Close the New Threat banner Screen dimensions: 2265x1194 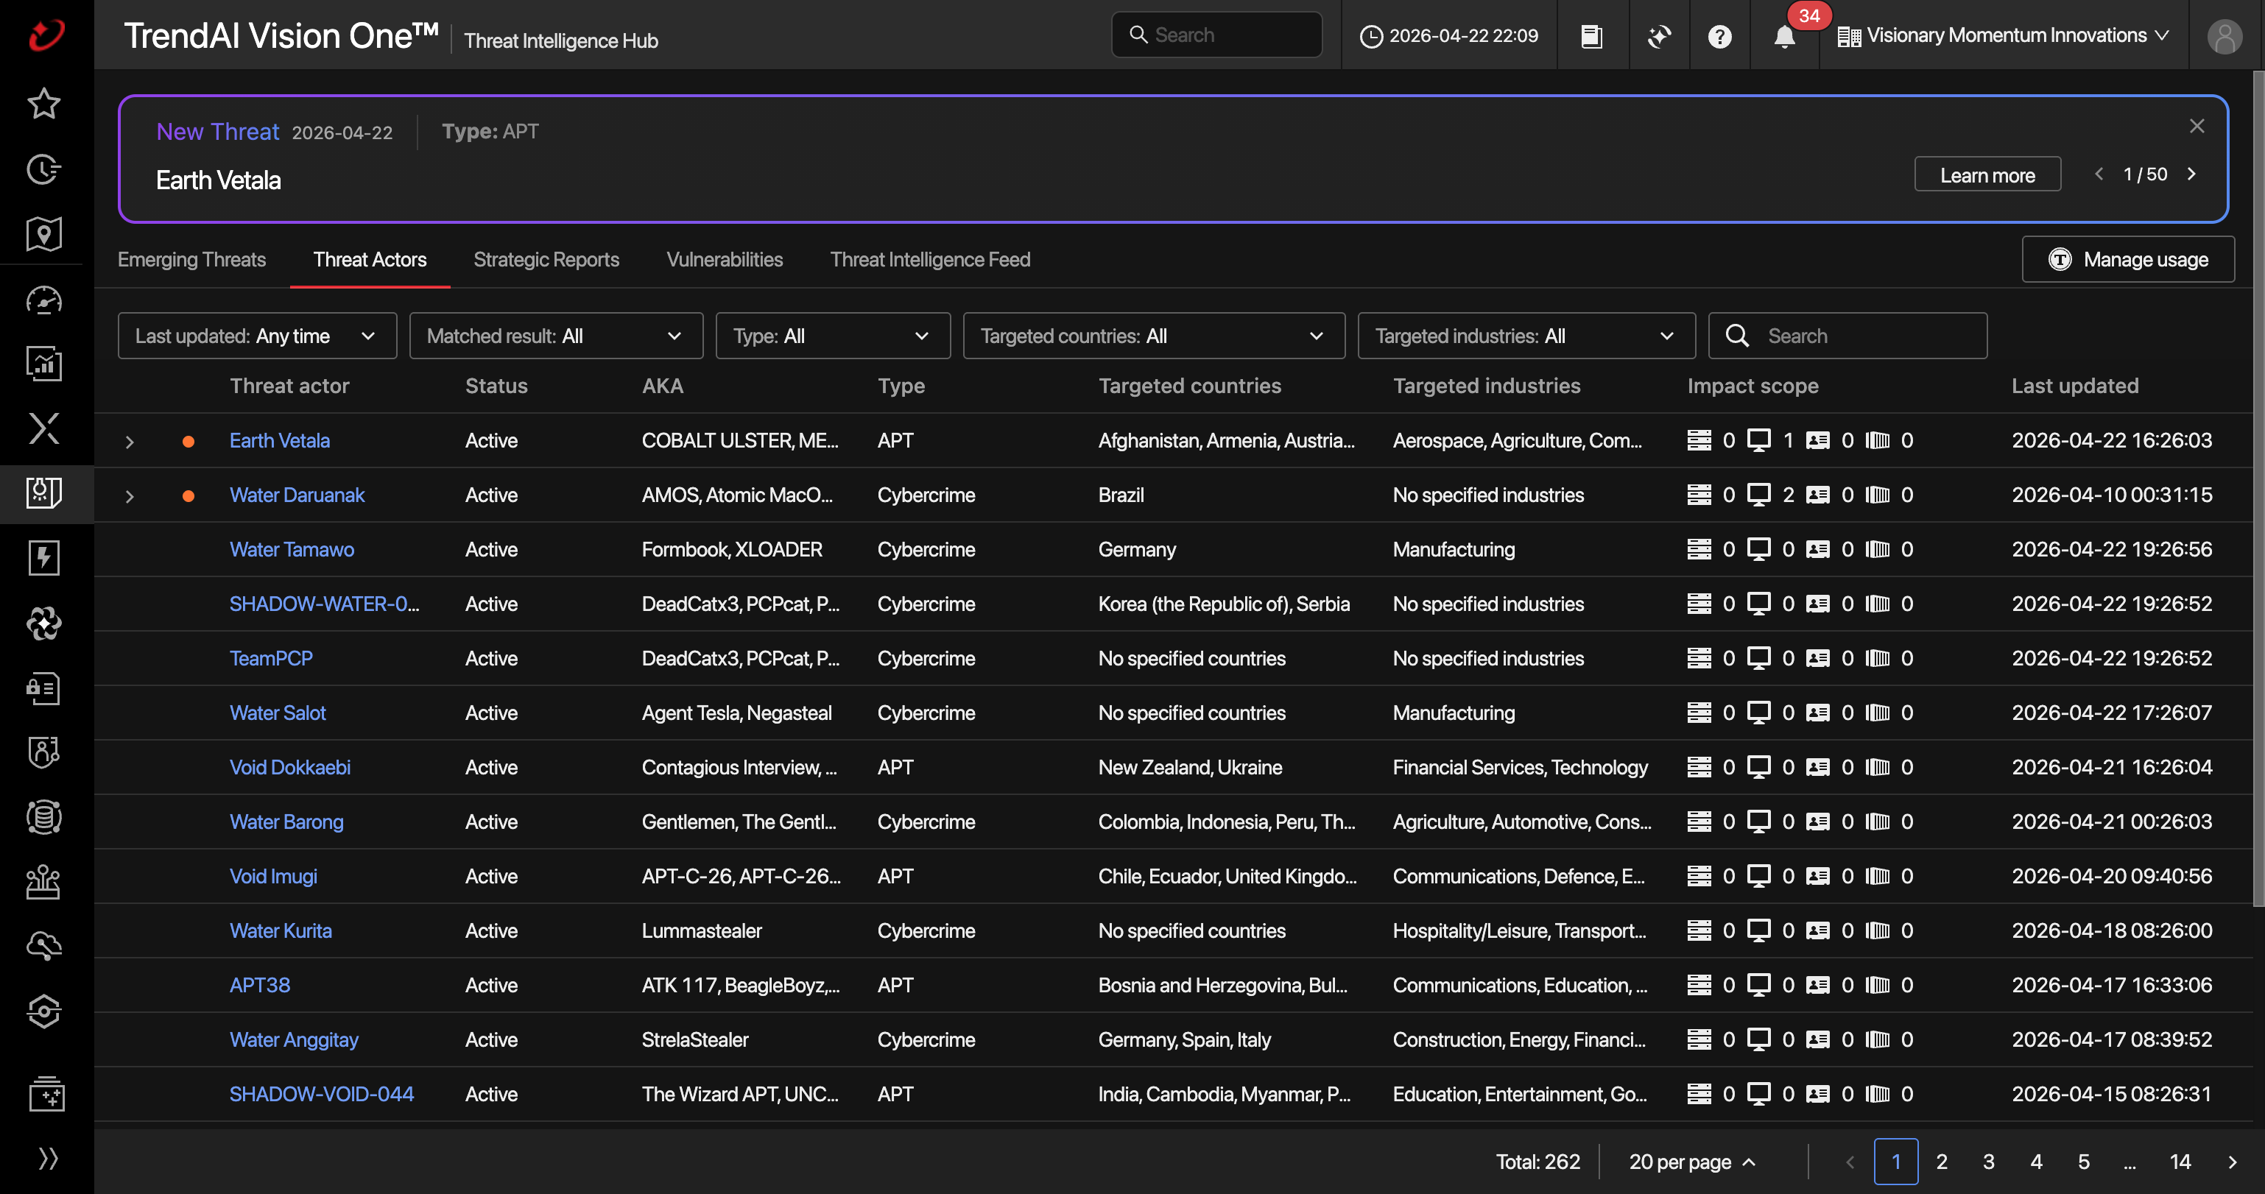point(2197,126)
